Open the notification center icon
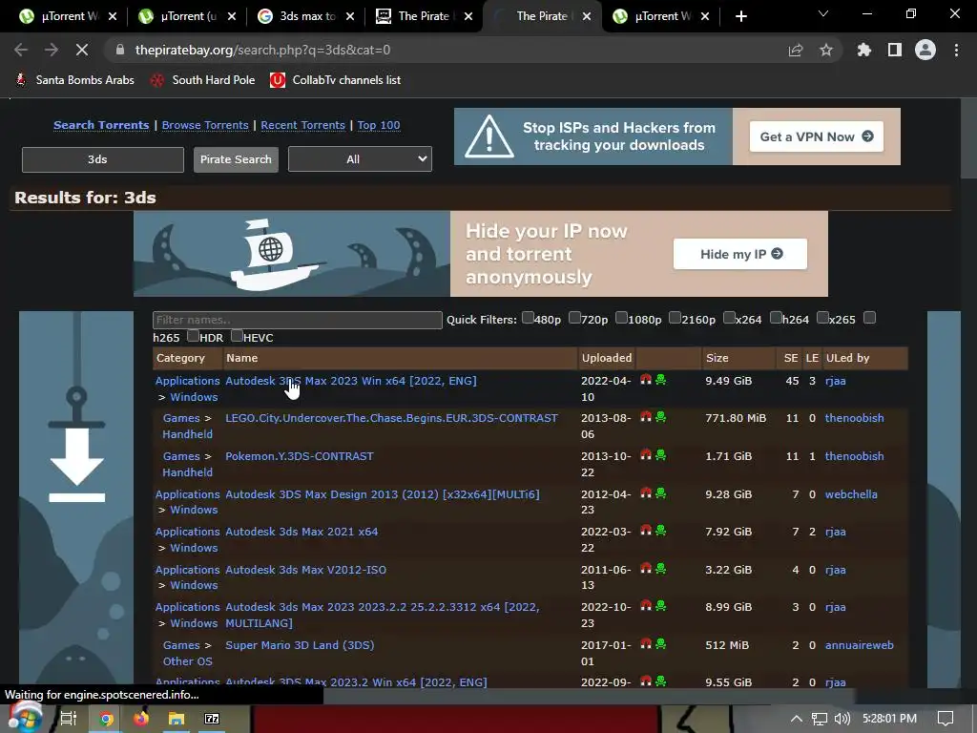The width and height of the screenshot is (977, 733). 946,719
